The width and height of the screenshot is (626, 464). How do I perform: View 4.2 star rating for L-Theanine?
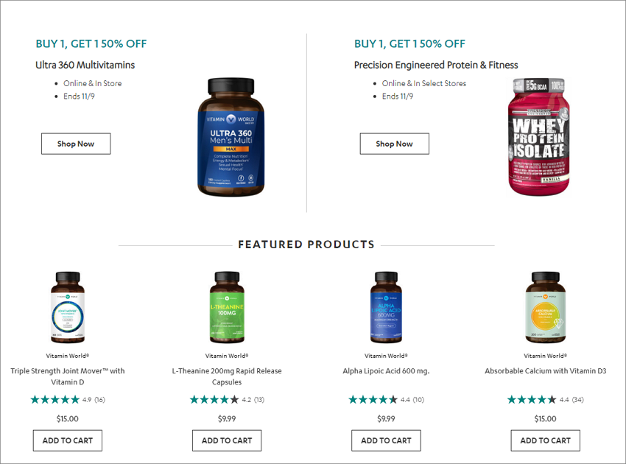(227, 400)
